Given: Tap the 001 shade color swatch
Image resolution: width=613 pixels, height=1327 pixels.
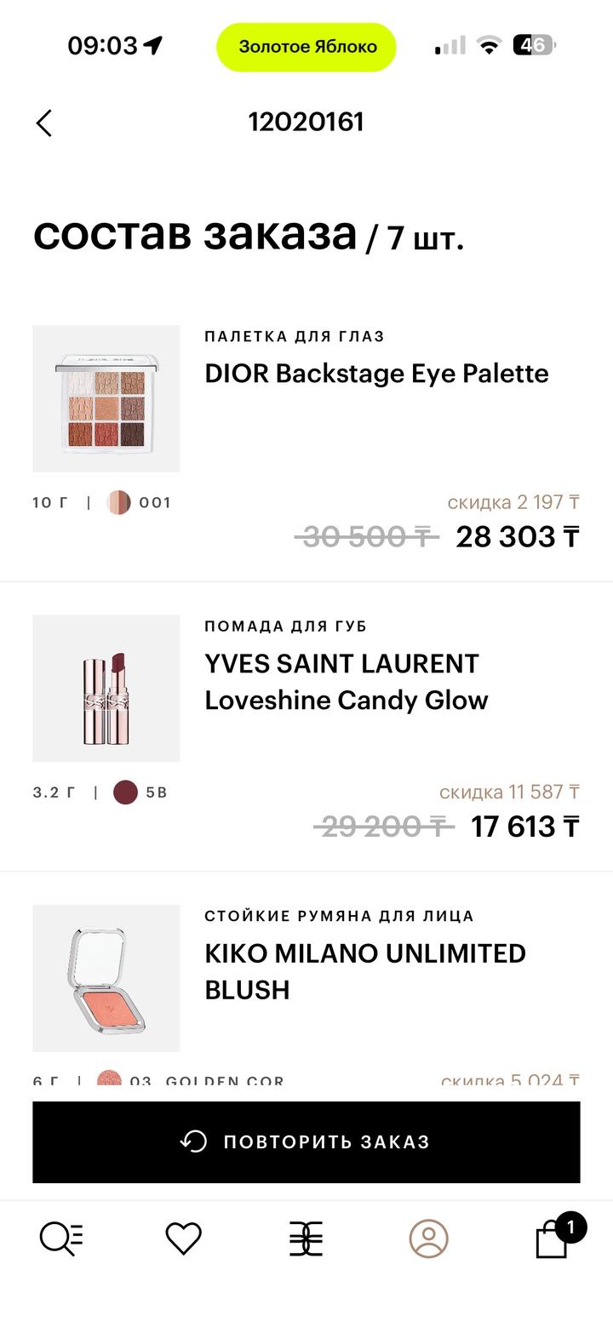Looking at the screenshot, I should point(118,503).
